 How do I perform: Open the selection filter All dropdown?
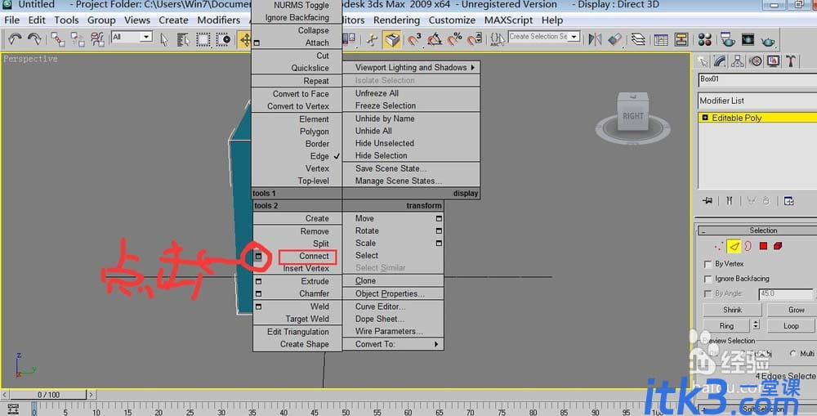[147, 37]
